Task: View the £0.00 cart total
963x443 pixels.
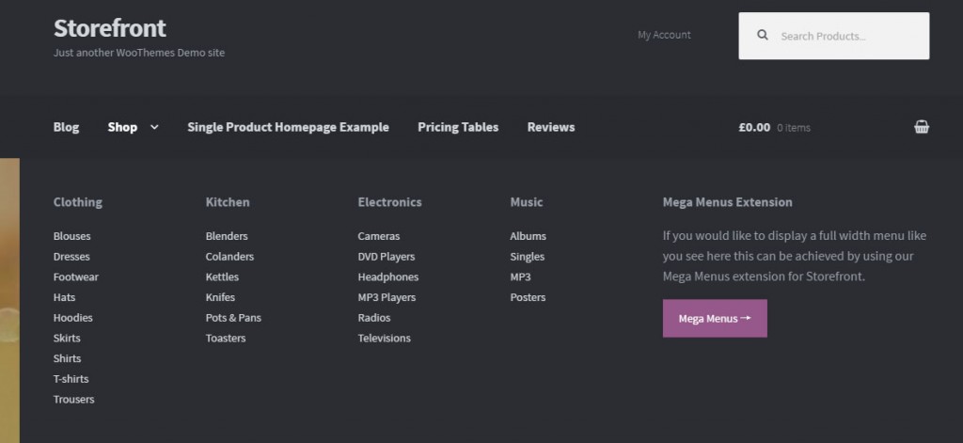Action: pos(754,127)
